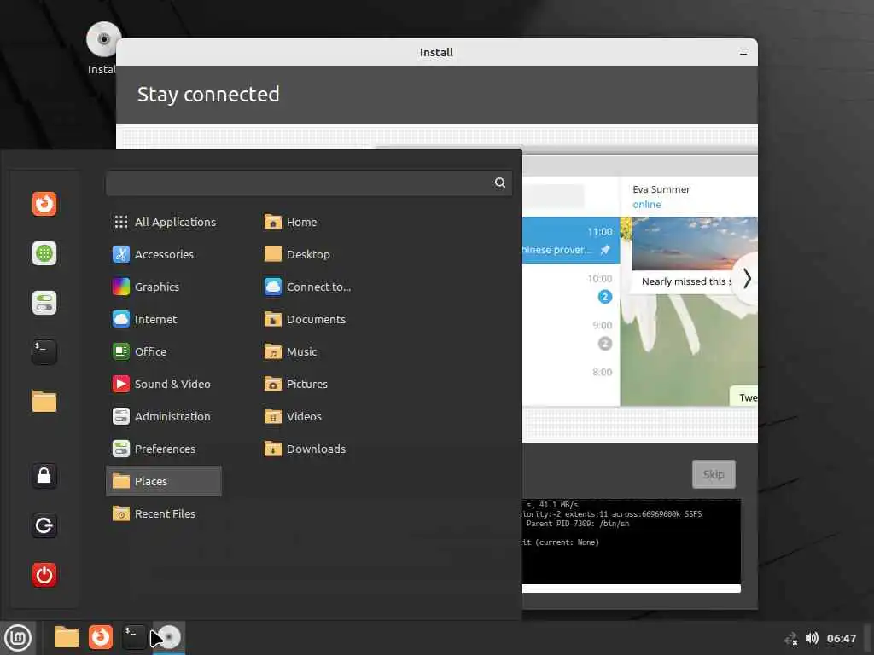Open the network status tray icon
874x655 pixels.
coord(791,638)
